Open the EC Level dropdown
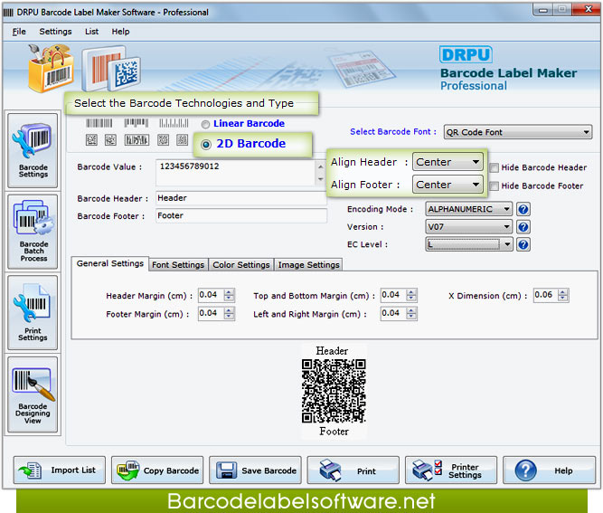 [x=469, y=244]
